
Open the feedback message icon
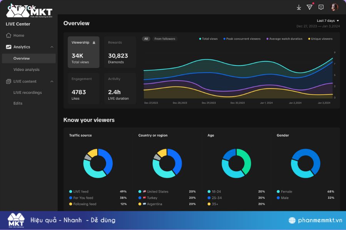click(321, 7)
